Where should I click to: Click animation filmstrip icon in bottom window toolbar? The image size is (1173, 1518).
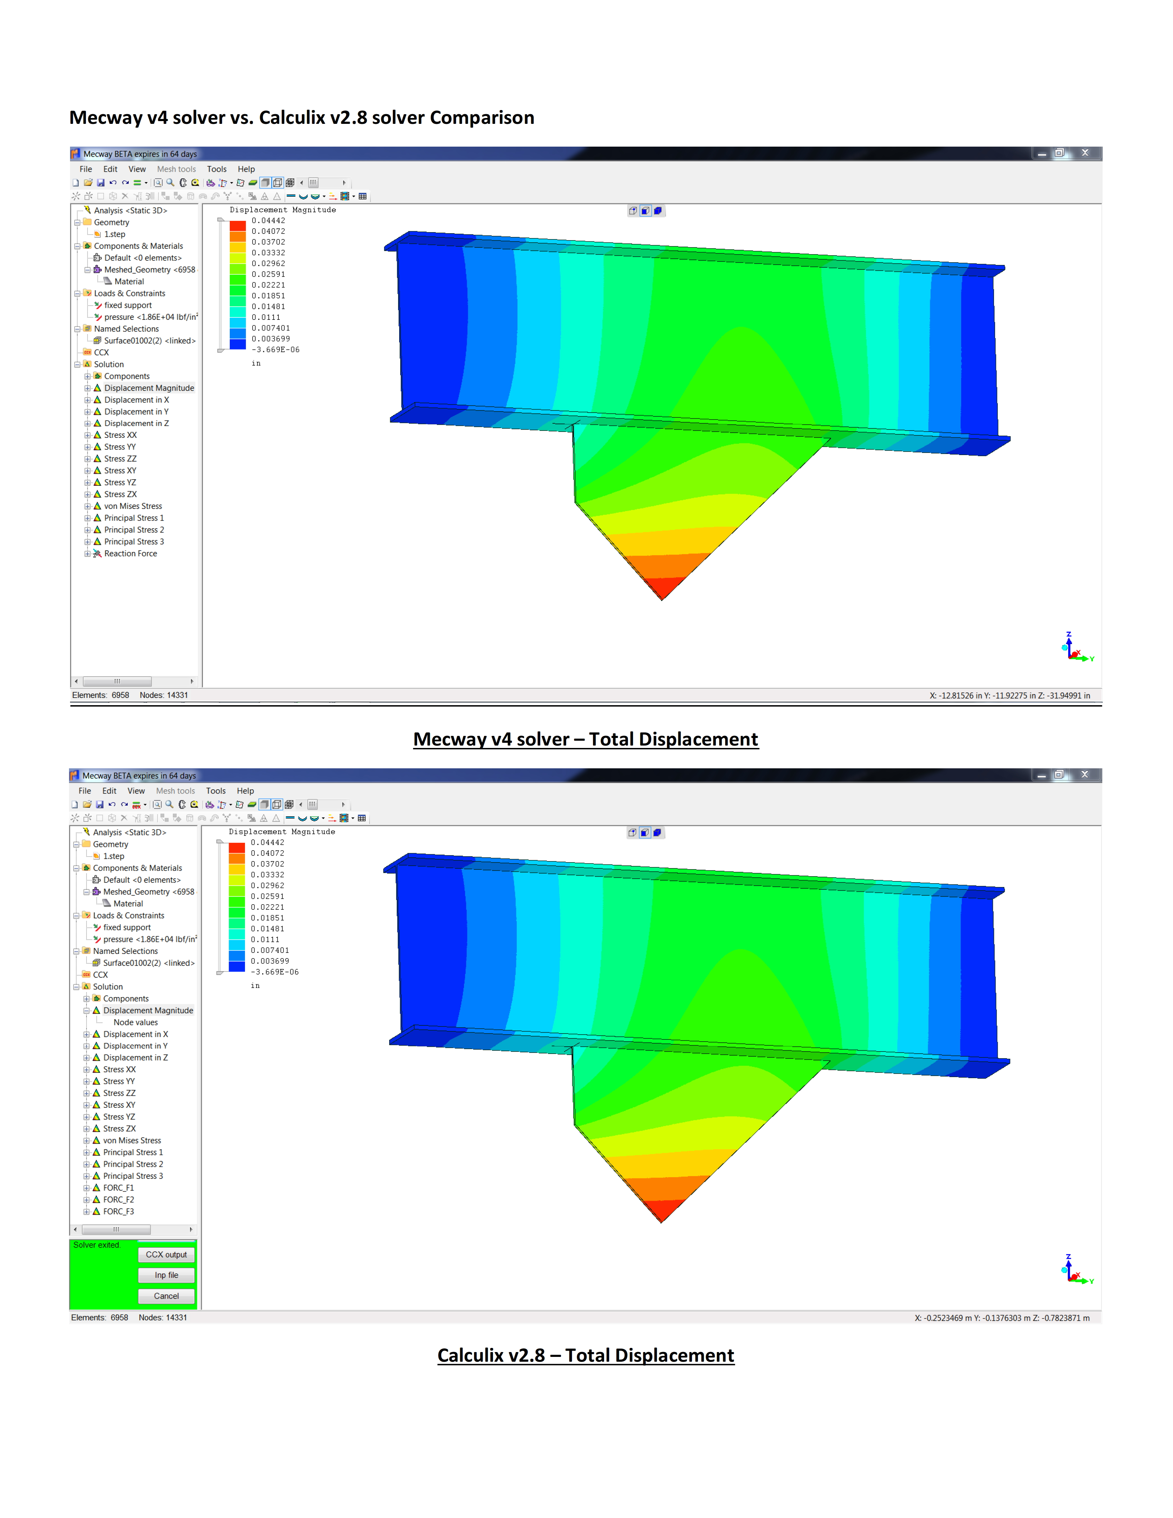pyautogui.click(x=344, y=818)
